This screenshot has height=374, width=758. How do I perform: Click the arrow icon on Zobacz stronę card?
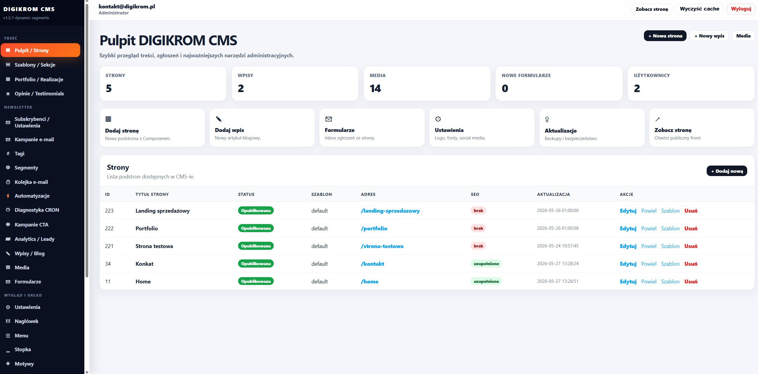click(657, 119)
